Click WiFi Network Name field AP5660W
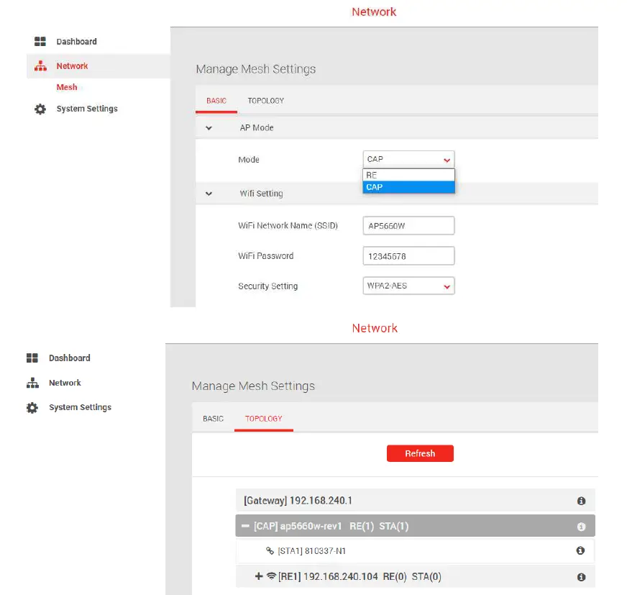The image size is (627, 595). click(x=408, y=226)
